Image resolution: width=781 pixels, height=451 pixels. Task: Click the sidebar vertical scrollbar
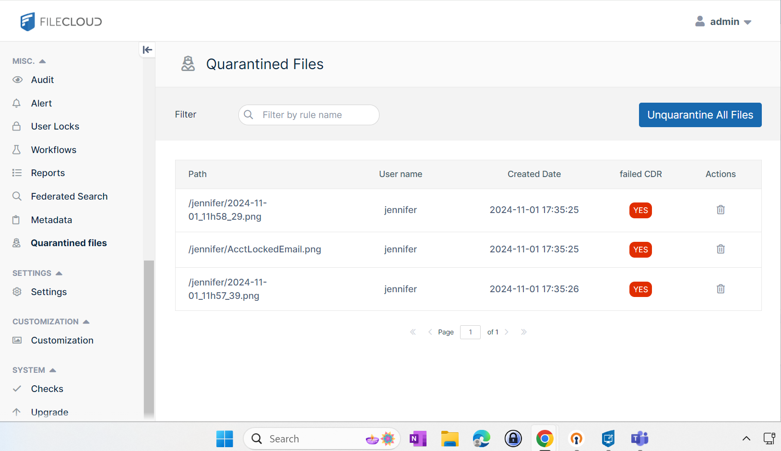coord(149,336)
